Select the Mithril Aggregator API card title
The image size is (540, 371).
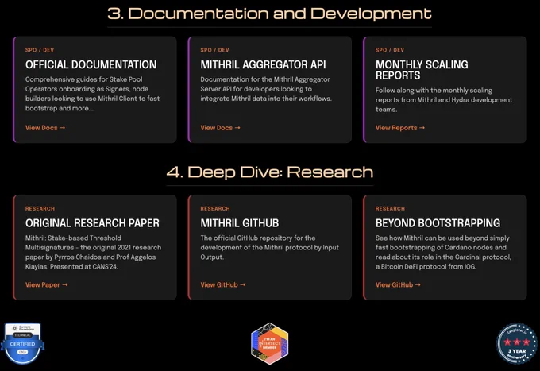click(263, 65)
